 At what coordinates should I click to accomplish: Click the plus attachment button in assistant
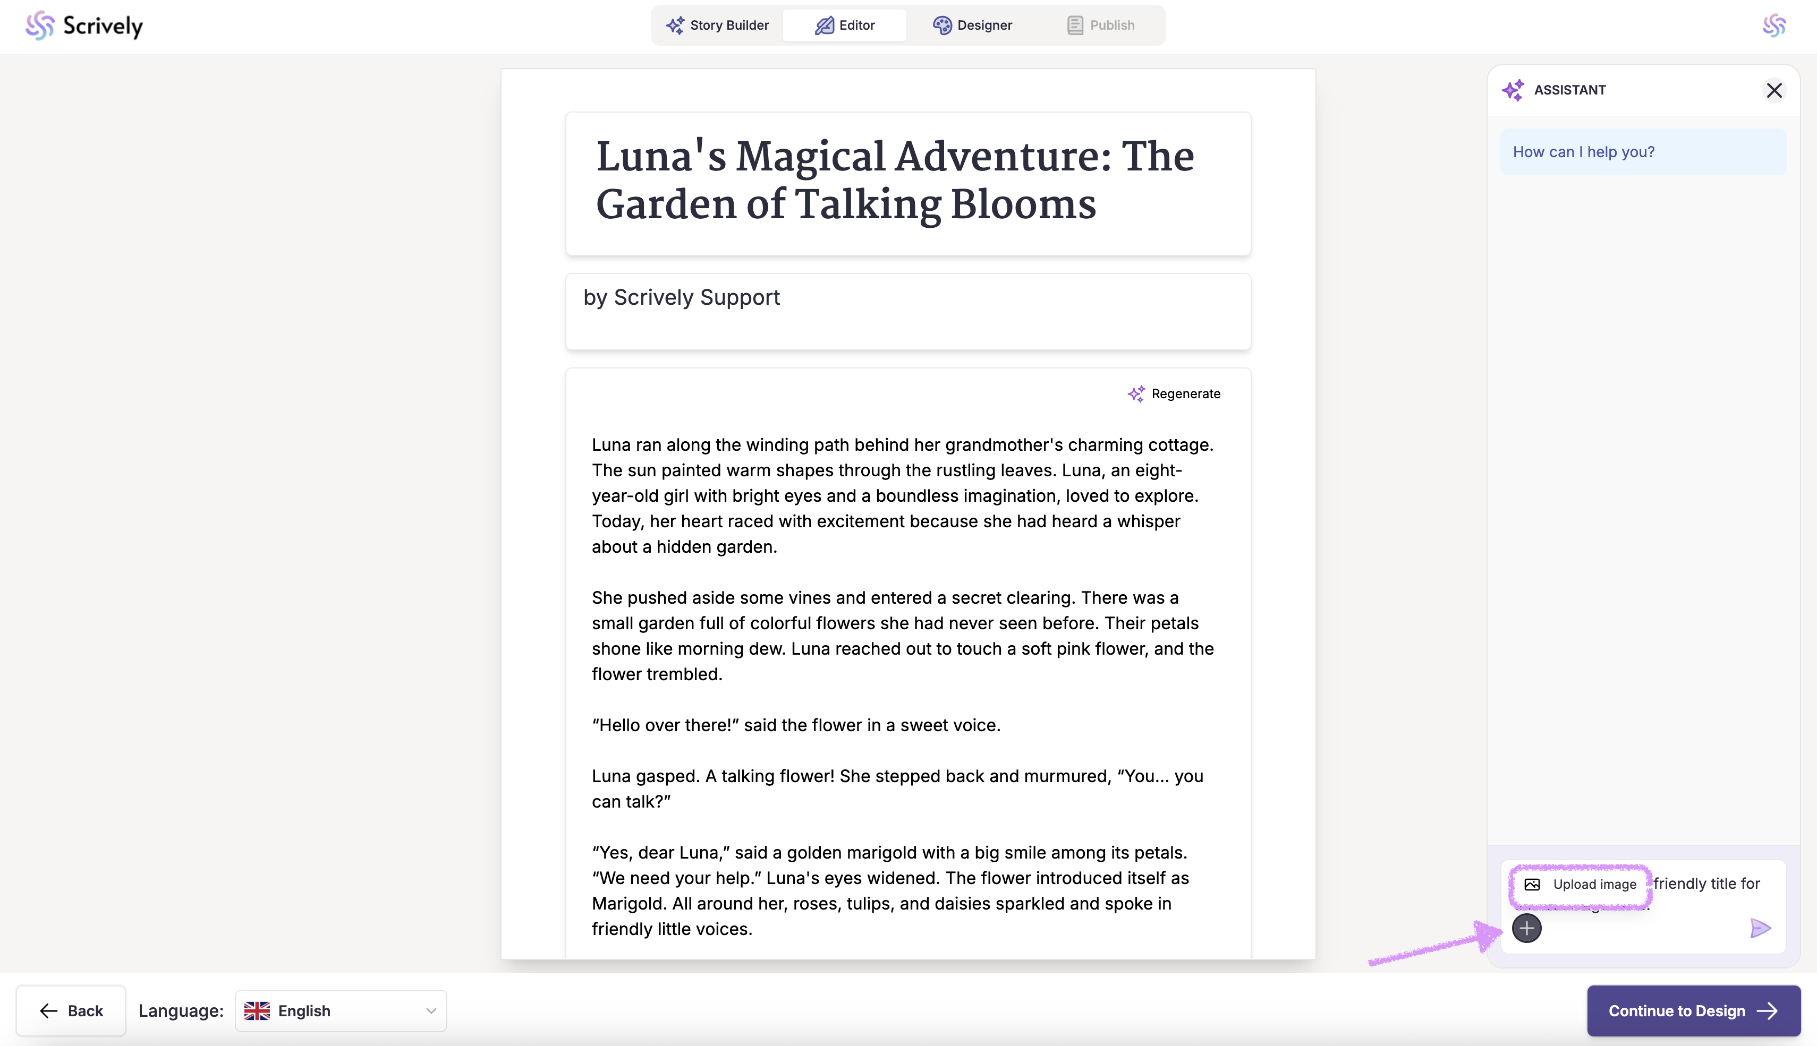click(x=1526, y=928)
